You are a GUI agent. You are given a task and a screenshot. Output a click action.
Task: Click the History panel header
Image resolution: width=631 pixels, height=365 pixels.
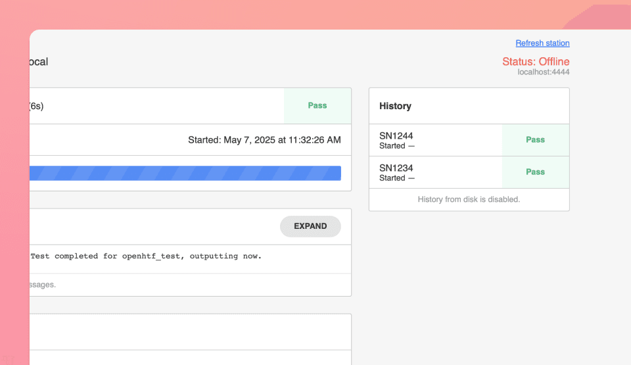396,106
